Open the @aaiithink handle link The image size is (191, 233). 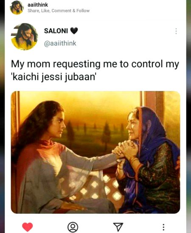pos(60,43)
